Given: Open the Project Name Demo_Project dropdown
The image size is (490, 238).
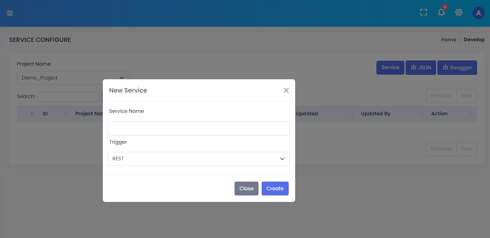Looking at the screenshot, I should 73,78.
